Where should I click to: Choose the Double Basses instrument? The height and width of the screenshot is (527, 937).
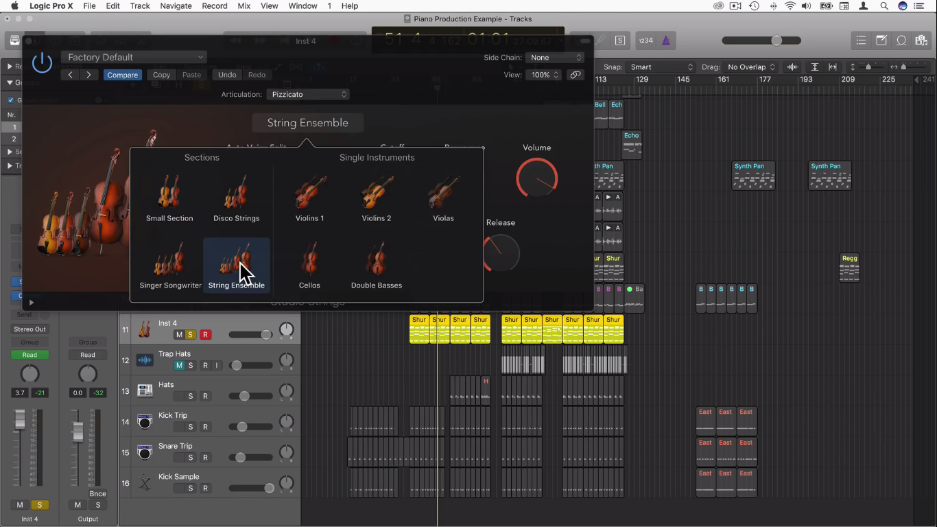tap(377, 266)
